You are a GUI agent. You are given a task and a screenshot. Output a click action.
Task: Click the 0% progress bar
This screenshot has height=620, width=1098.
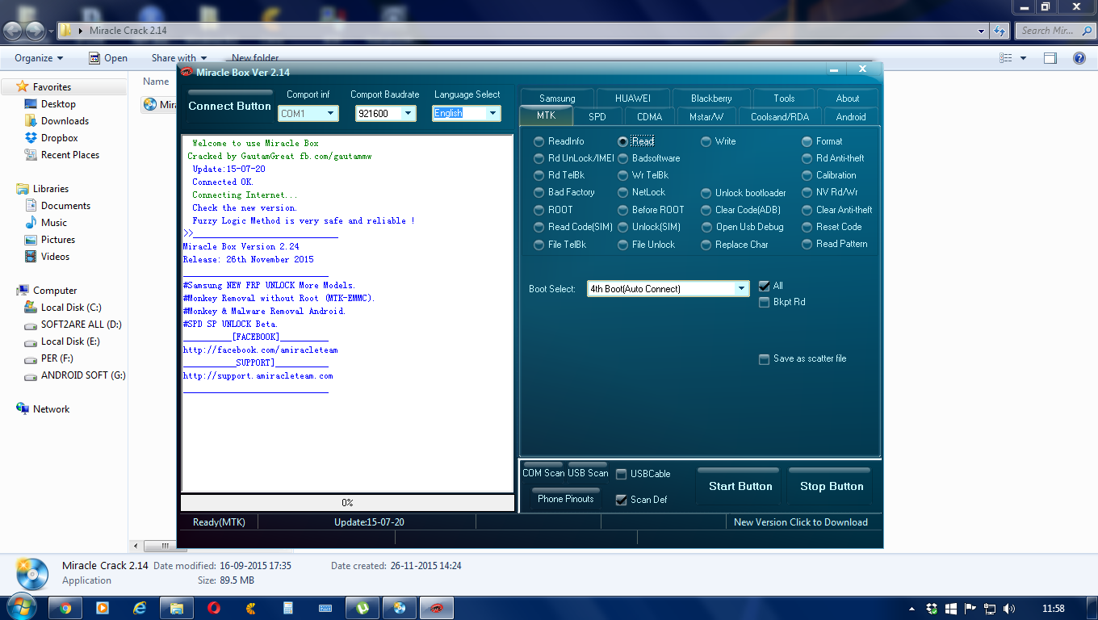[347, 503]
